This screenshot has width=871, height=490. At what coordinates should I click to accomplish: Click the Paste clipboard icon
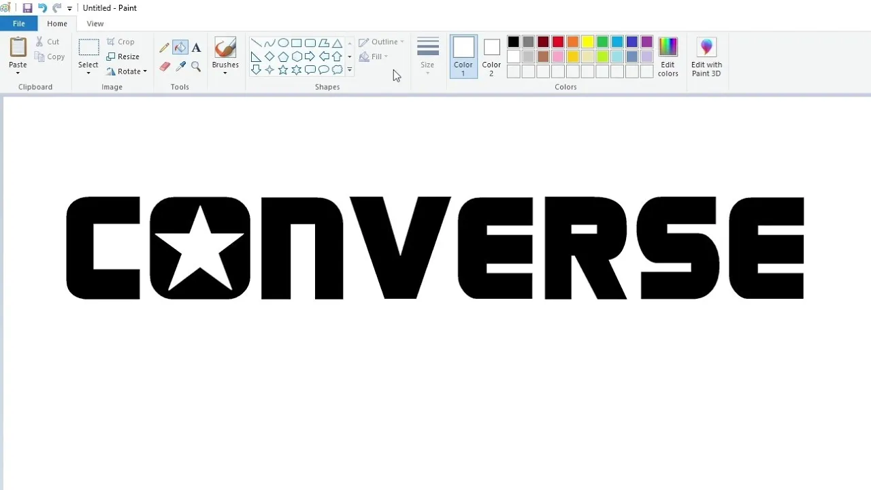click(18, 48)
